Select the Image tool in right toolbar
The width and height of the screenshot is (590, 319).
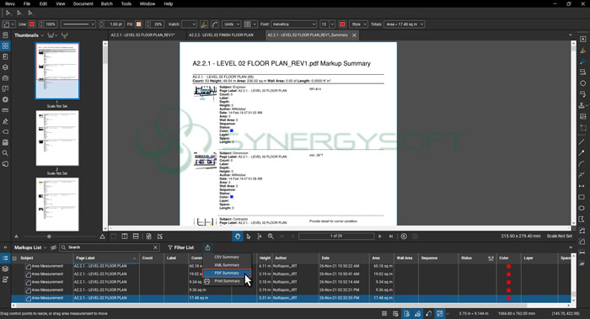tap(583, 116)
